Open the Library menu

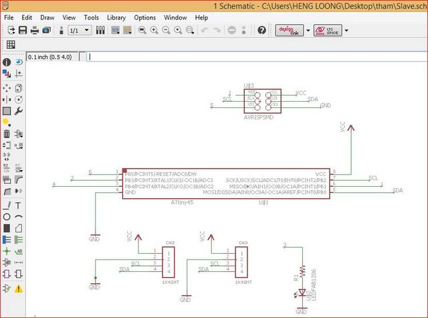116,17
